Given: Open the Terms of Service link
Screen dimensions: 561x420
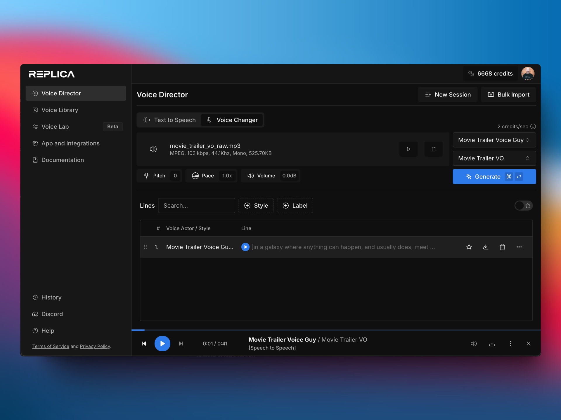Looking at the screenshot, I should click(51, 346).
